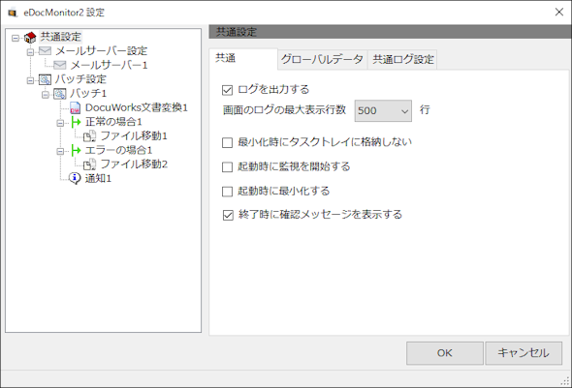Image resolution: width=572 pixels, height=388 pixels.
Task: Click the info bubble icon of 通知1
Action: click(x=75, y=178)
